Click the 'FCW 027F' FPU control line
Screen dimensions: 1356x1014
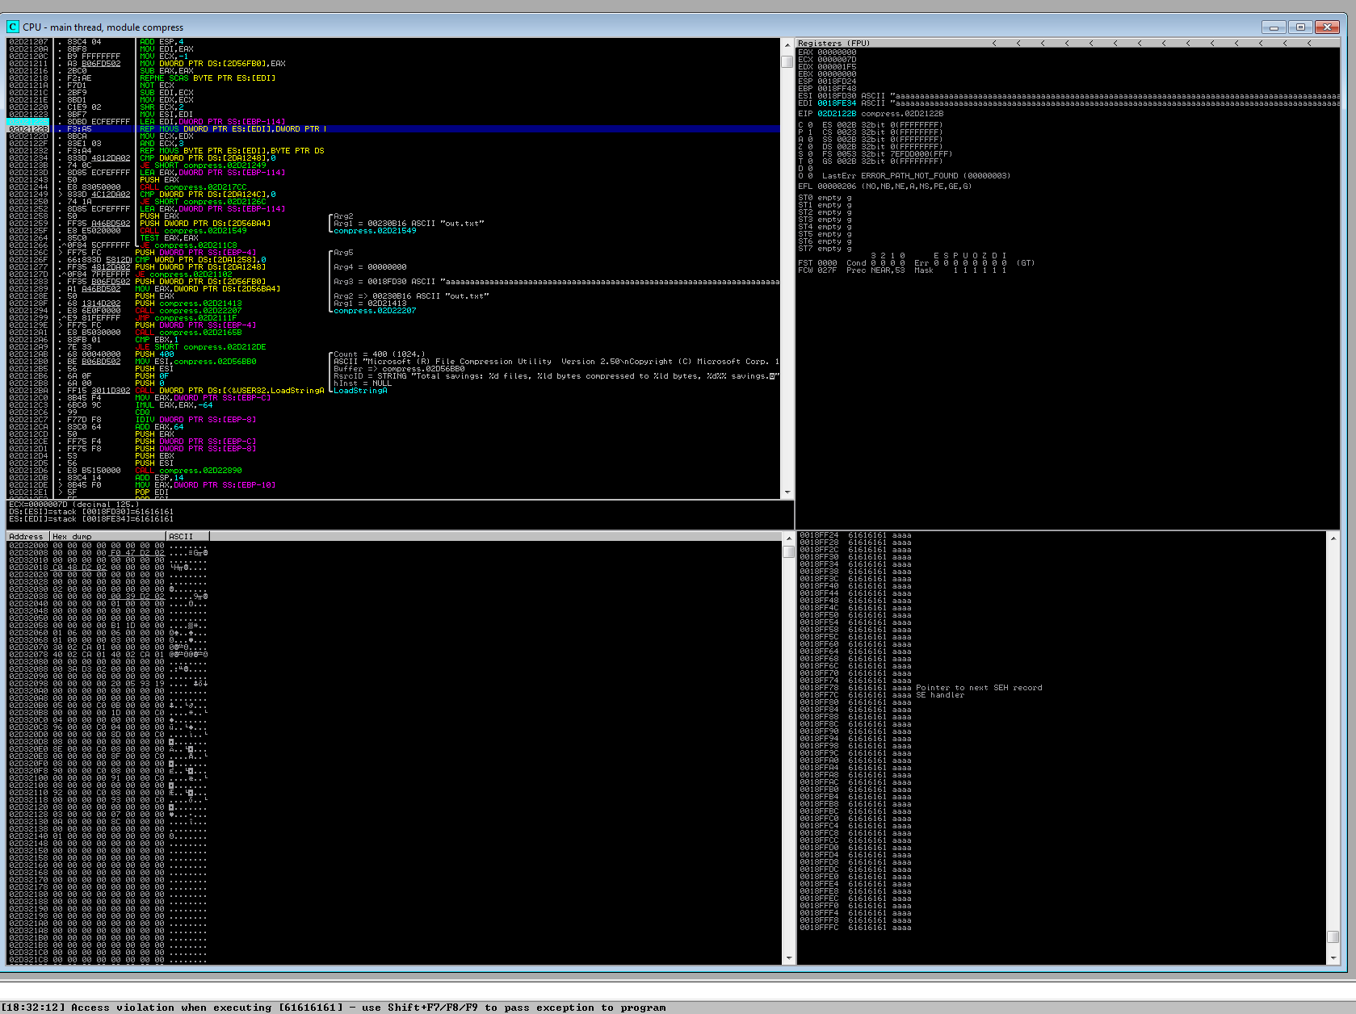tap(901, 270)
